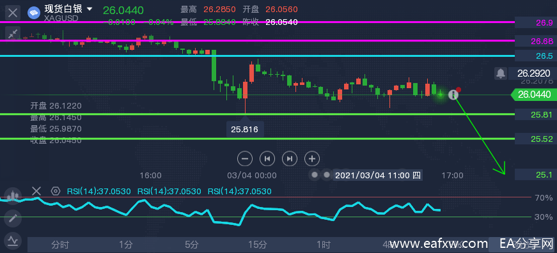Click the 03/04 00:00 time axis label

[x=252, y=175]
